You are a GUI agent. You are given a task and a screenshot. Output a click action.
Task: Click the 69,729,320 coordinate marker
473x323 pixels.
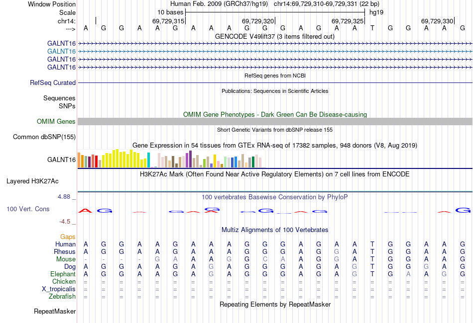tap(257, 21)
